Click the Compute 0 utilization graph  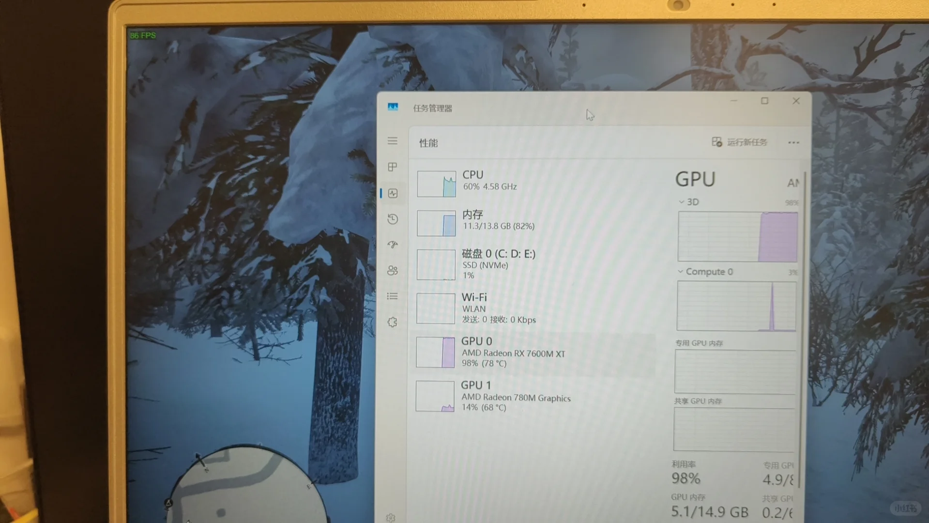pos(736,306)
